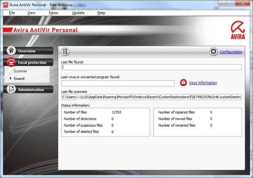
Task: Click the Number of moved files label
Action: tap(175, 119)
